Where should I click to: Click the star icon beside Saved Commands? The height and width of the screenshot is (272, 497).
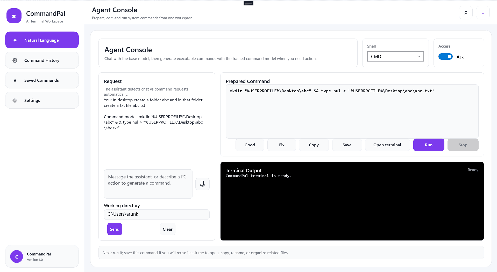click(x=15, y=80)
